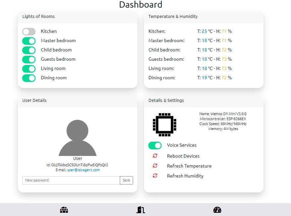This screenshot has width=291, height=216.
Task: Click the microchip device icon
Action: (165, 124)
